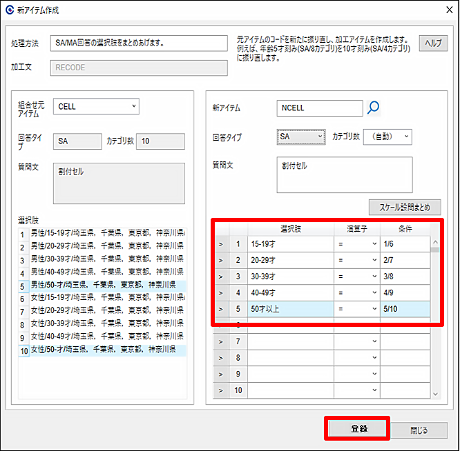
Task: Click the magnifier search icon beside NCELL
Action: [373, 108]
